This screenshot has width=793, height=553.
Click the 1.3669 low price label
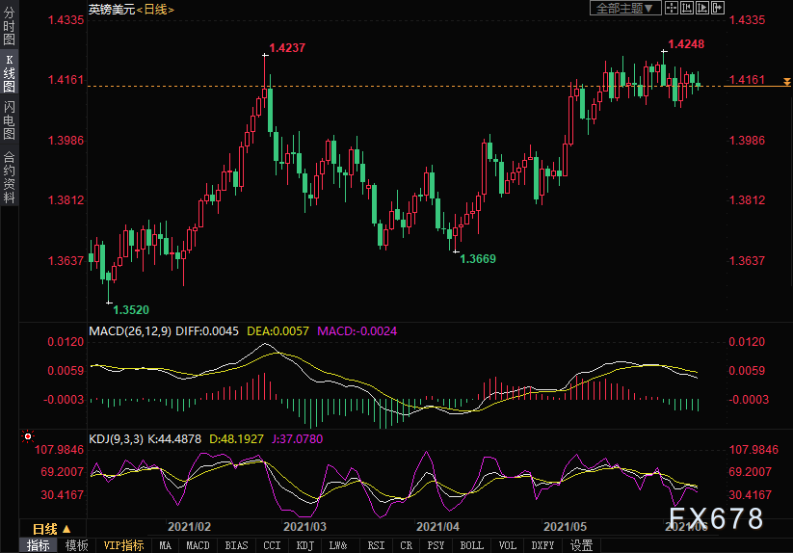pos(477,259)
